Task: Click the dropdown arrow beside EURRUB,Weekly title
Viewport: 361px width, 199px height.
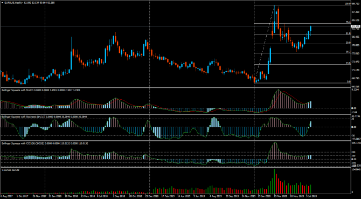Action: [3, 3]
